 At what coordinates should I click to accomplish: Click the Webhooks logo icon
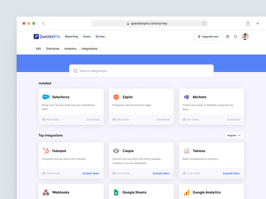tap(46, 192)
